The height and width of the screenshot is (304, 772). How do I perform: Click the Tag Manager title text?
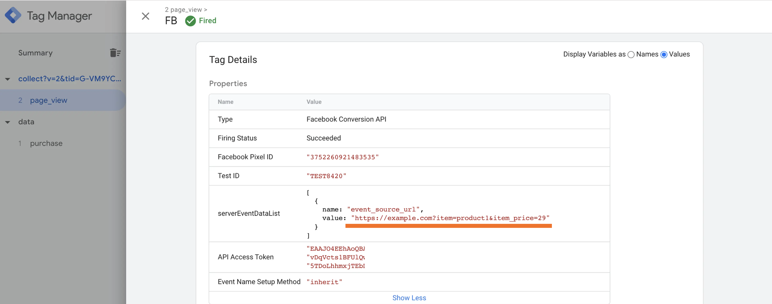tap(59, 16)
